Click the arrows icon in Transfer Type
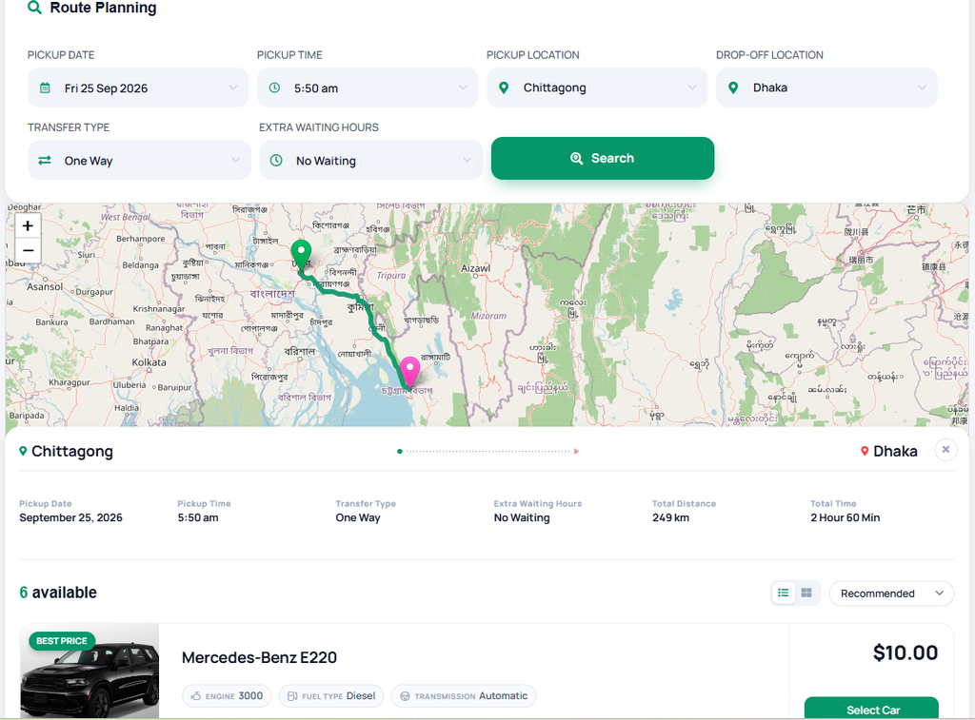The width and height of the screenshot is (975, 720). click(45, 161)
